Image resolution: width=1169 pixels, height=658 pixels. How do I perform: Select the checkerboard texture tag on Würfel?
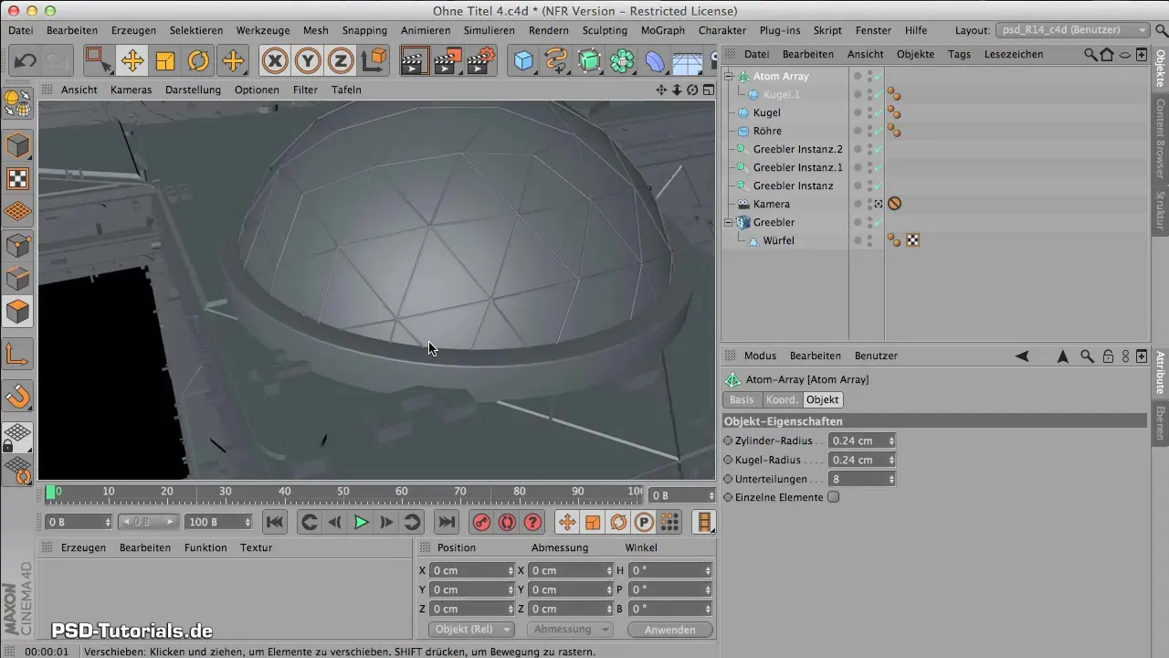pyautogui.click(x=912, y=240)
